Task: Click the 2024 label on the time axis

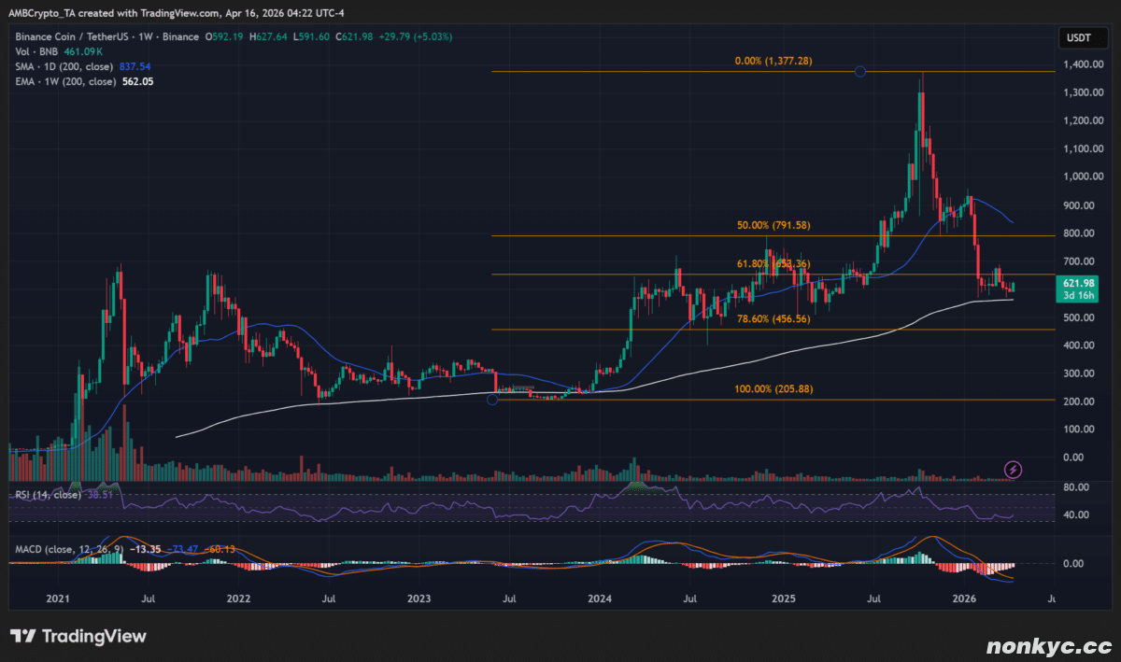Action: (601, 597)
